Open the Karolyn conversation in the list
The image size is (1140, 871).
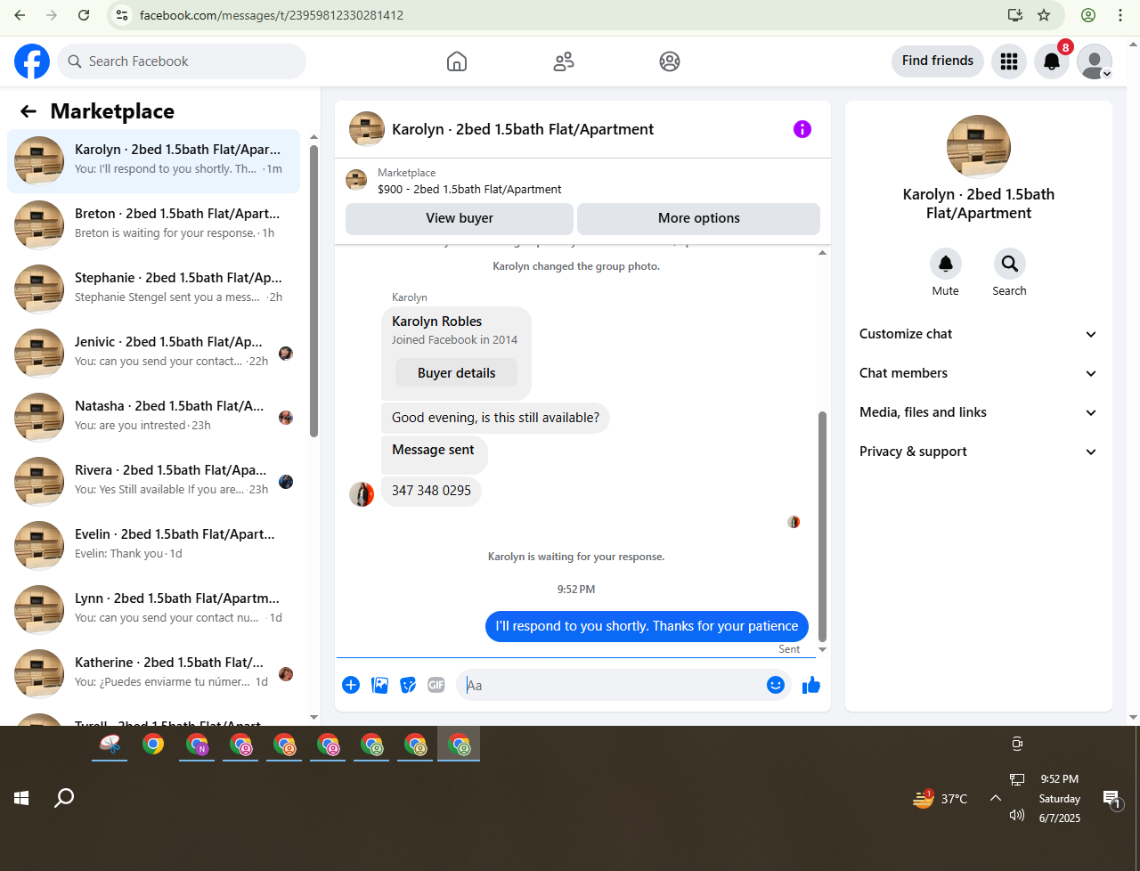pos(153,160)
